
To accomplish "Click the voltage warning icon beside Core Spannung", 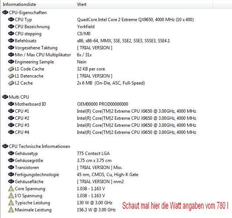I will click(11, 189).
